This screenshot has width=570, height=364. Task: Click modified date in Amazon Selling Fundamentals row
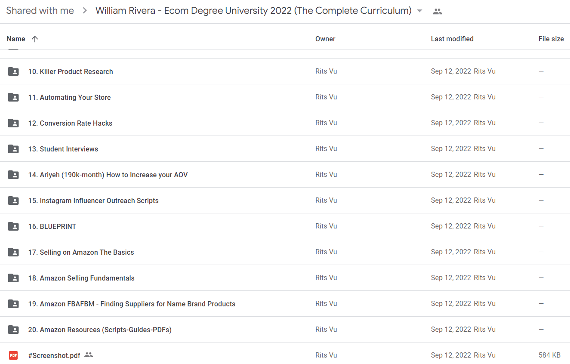[451, 278]
